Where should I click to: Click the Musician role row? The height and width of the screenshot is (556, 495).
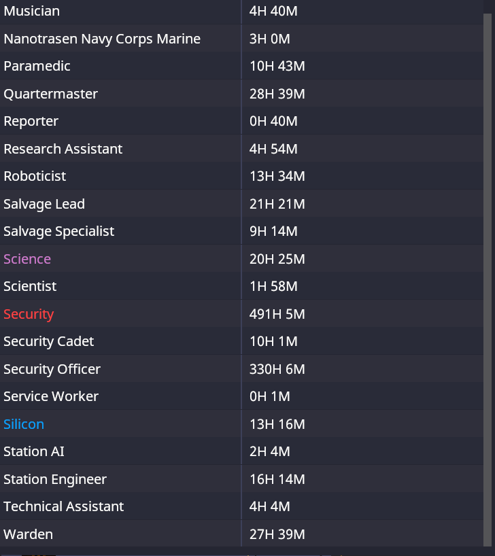coord(31,12)
